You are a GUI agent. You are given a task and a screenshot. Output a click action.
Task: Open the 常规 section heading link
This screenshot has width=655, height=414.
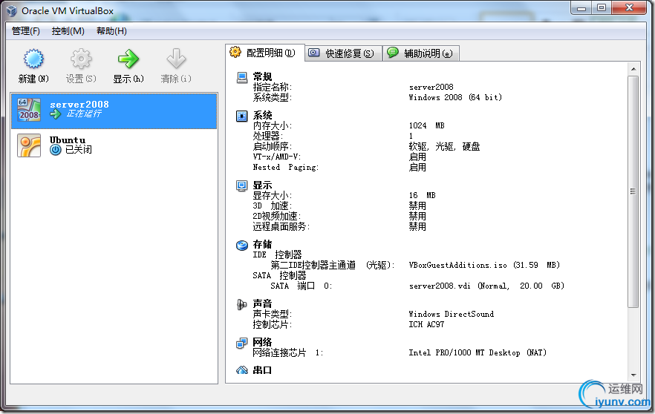262,77
